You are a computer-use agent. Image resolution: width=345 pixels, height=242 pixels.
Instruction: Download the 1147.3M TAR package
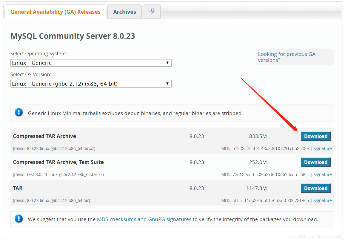(316, 188)
